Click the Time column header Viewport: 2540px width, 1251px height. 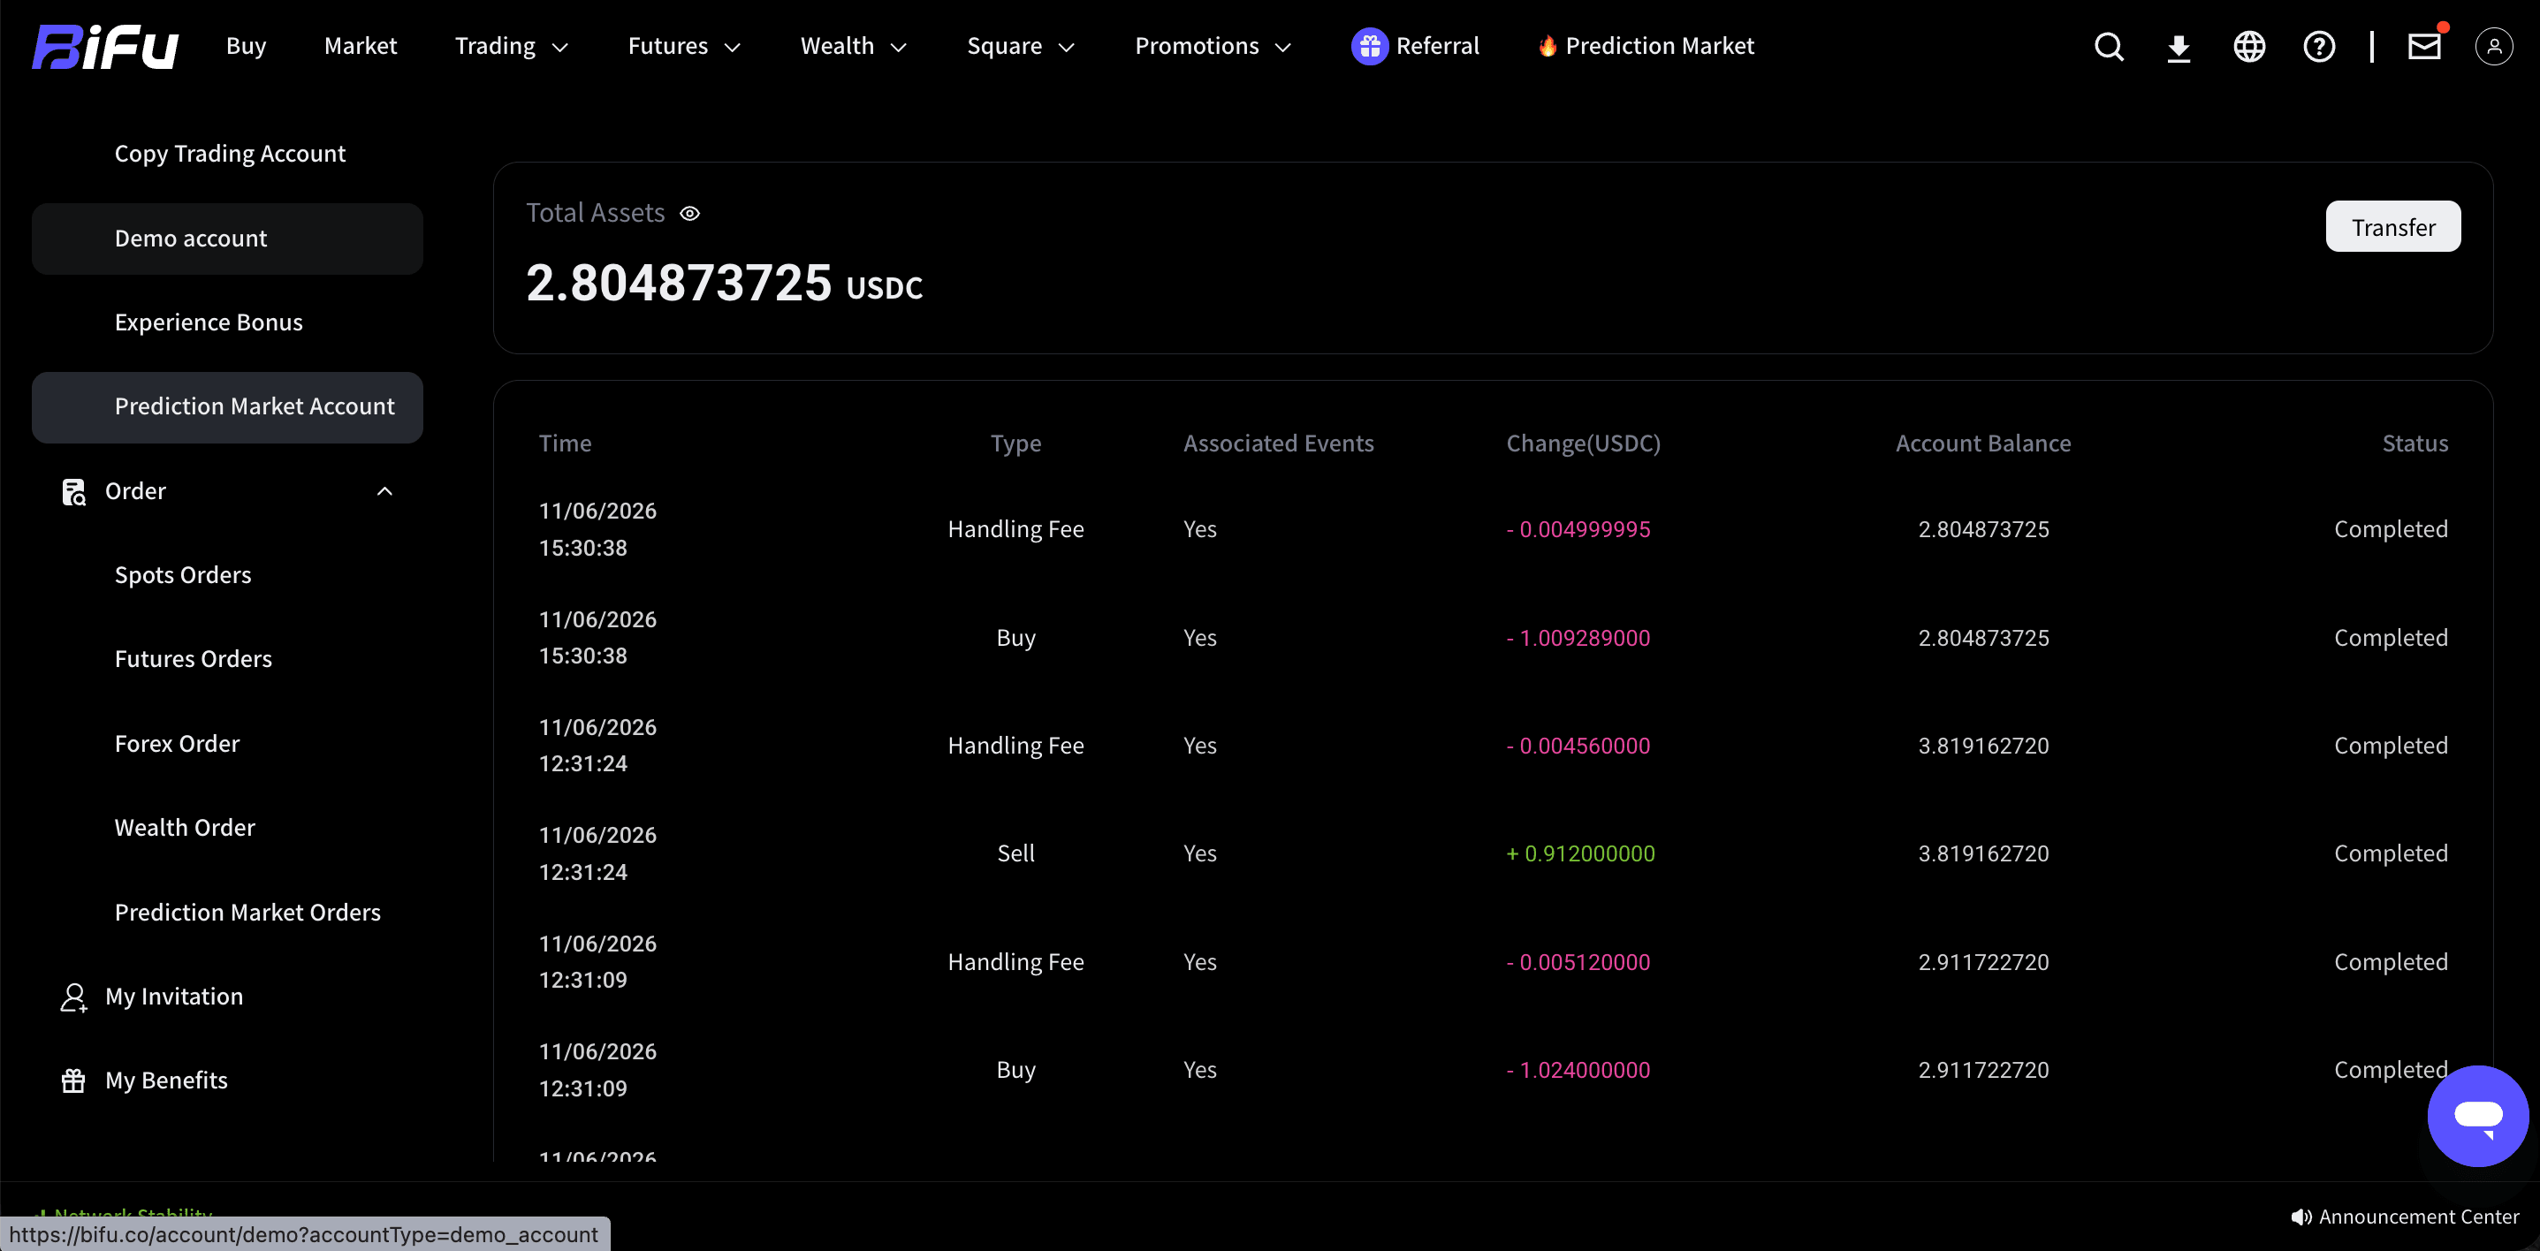click(565, 444)
